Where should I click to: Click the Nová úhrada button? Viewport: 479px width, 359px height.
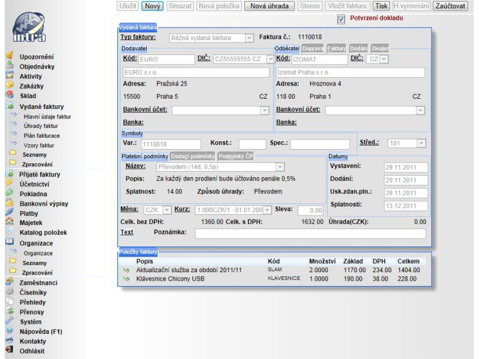(x=269, y=6)
